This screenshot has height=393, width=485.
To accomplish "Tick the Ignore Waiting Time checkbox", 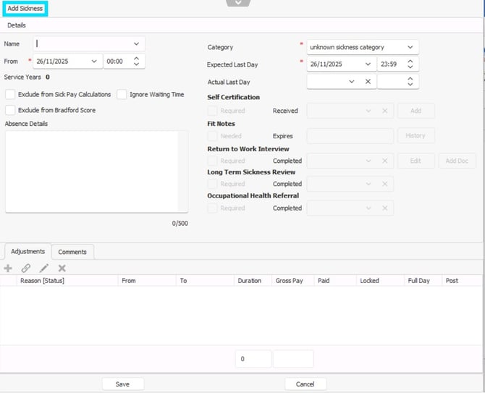I will 122,94.
